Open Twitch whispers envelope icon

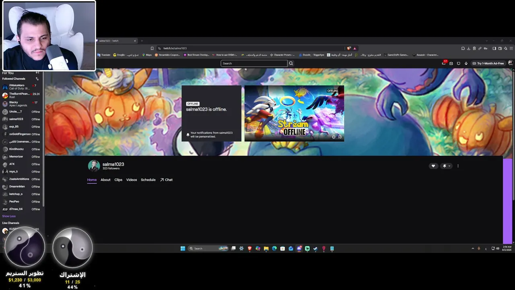[x=451, y=63]
